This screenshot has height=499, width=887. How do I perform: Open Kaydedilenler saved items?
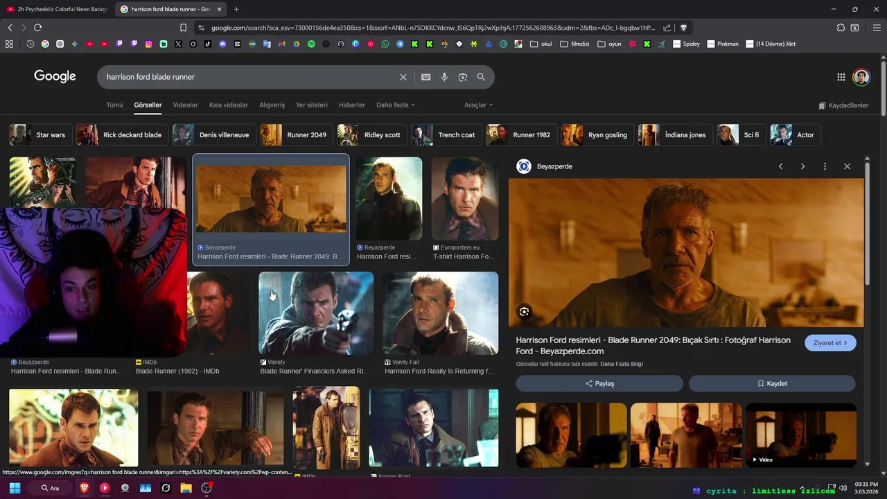pos(843,105)
